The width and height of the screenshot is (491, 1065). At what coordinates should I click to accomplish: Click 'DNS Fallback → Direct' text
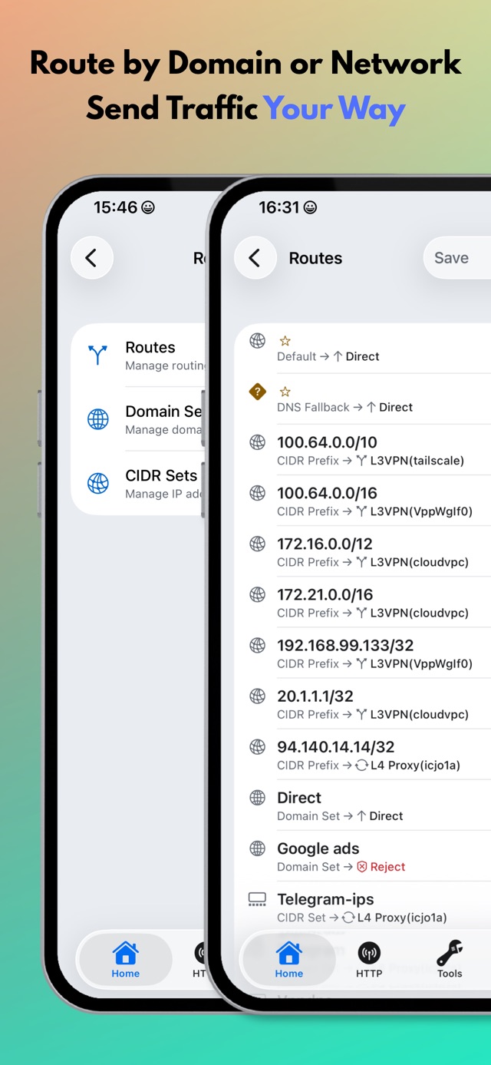[345, 408]
